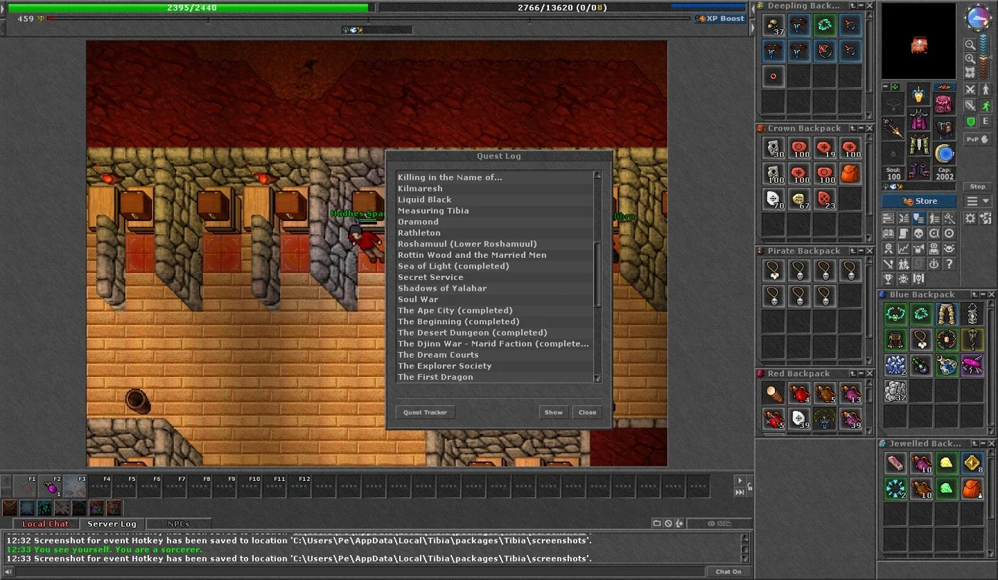
Task: Toggle secure mode green shield
Action: 971,122
